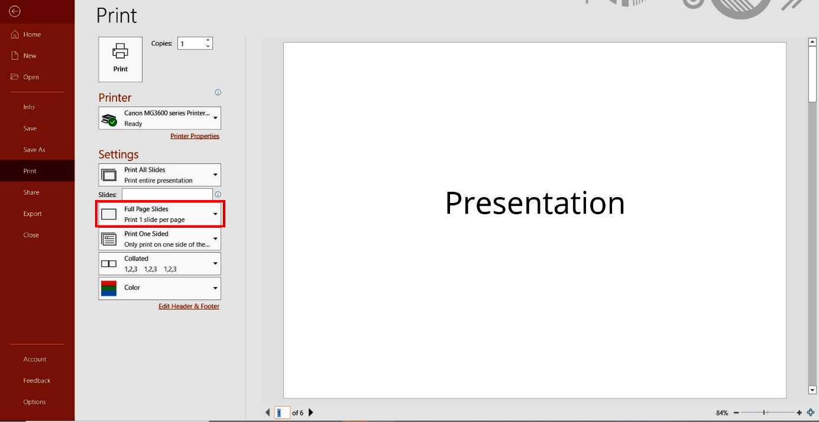This screenshot has height=422, width=819.
Task: Click the back arrow to exit Print view
Action: click(14, 11)
